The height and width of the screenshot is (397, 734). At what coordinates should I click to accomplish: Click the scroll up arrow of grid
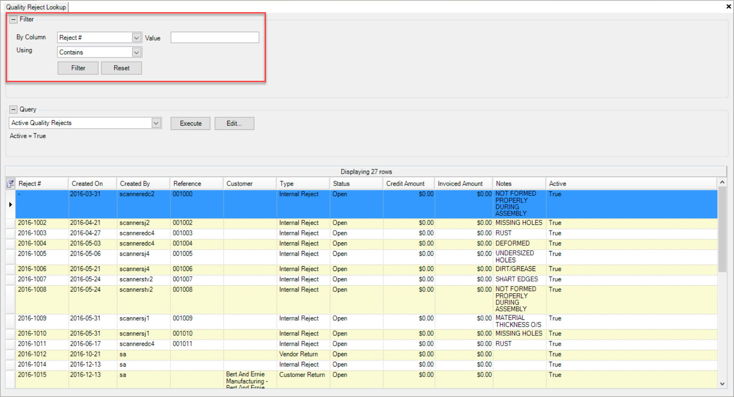(722, 182)
